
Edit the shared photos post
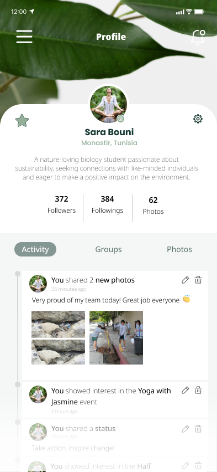point(186,280)
